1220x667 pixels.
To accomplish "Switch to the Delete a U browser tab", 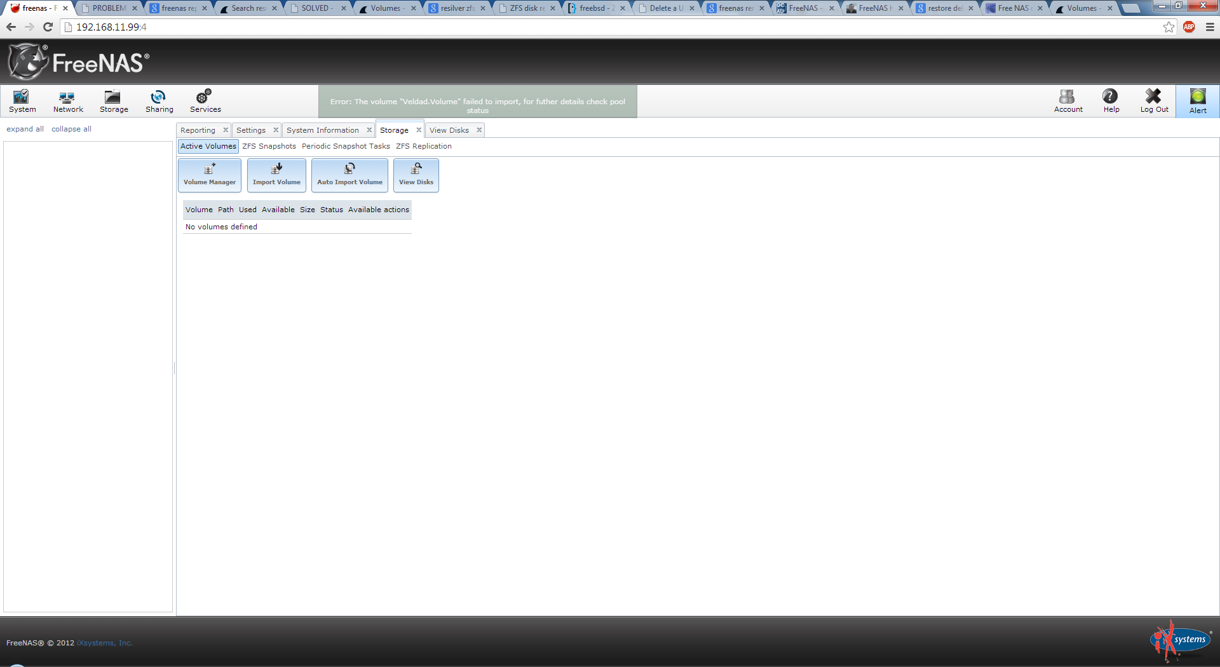I will point(667,8).
